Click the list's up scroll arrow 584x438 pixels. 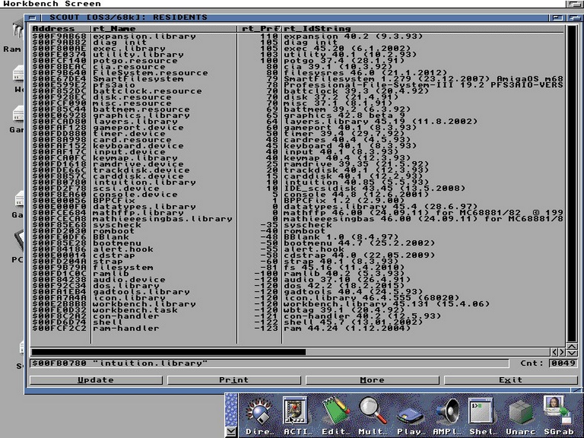(572, 346)
